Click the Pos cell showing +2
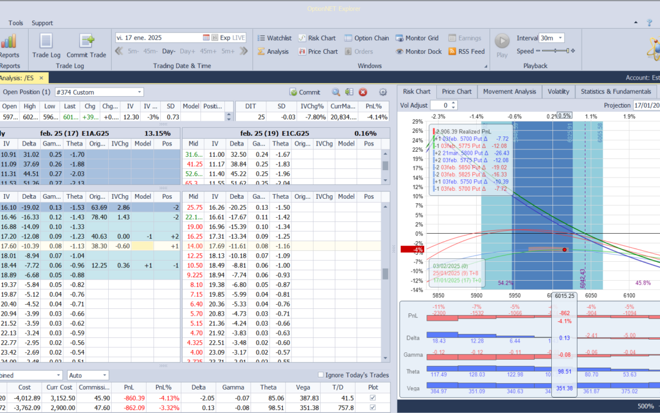 167,236
